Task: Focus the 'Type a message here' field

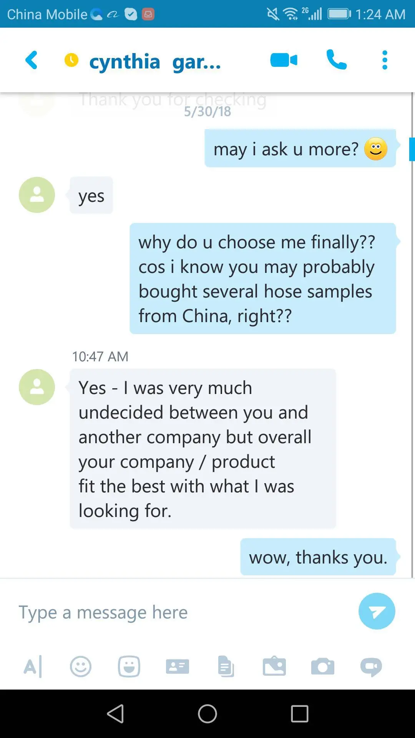Action: point(181,612)
